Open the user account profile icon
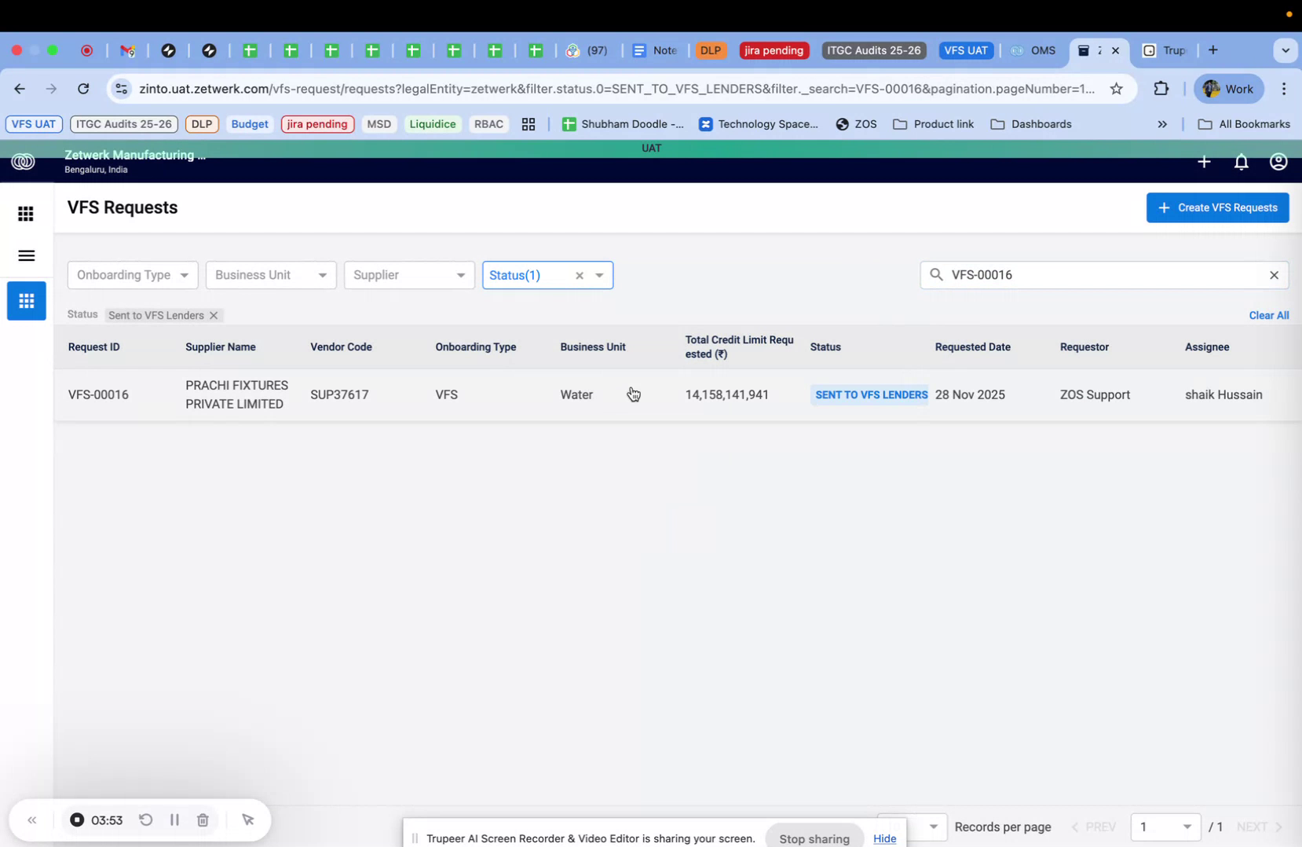Screen dimensions: 1302x847 (1278, 162)
